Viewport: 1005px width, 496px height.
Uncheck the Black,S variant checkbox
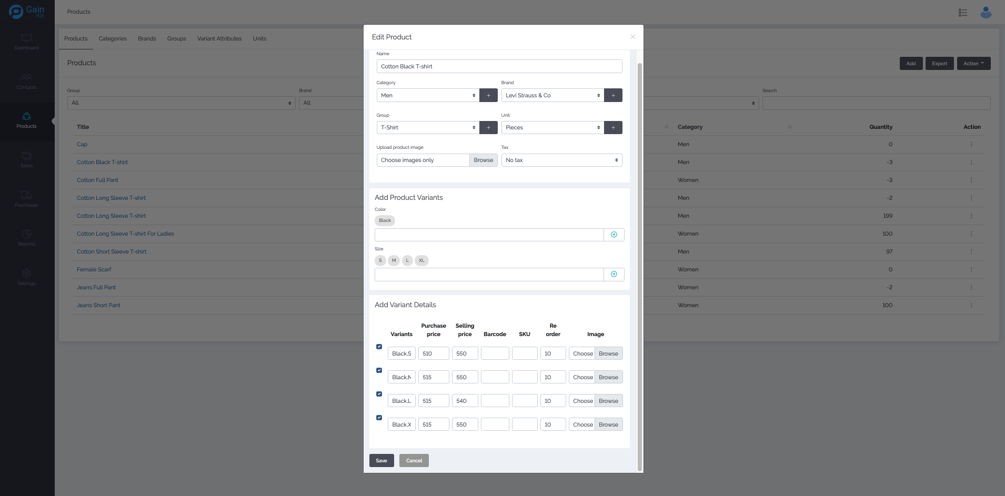[x=379, y=347]
